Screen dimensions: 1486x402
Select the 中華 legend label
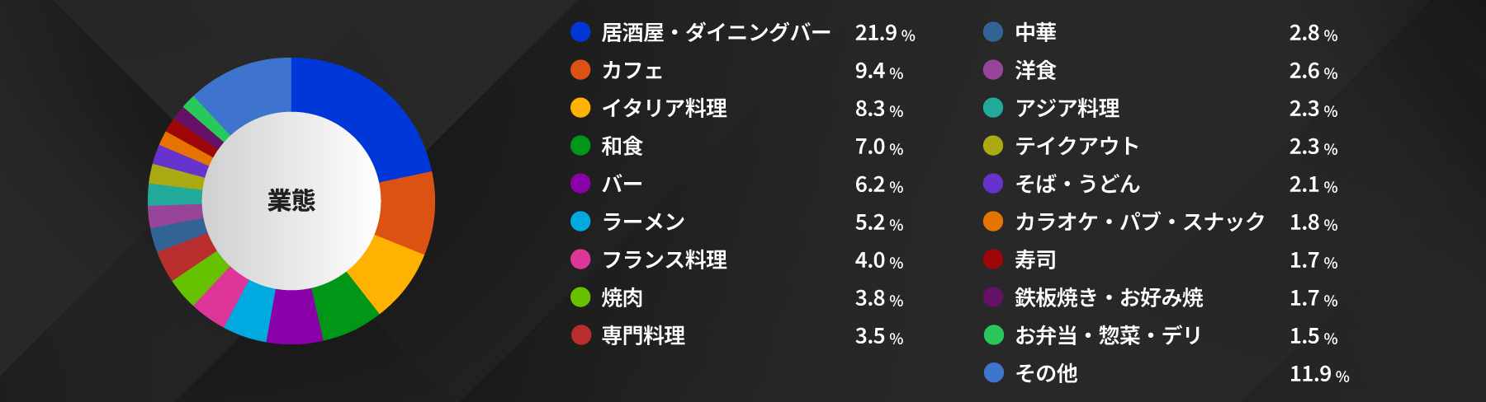[1035, 32]
